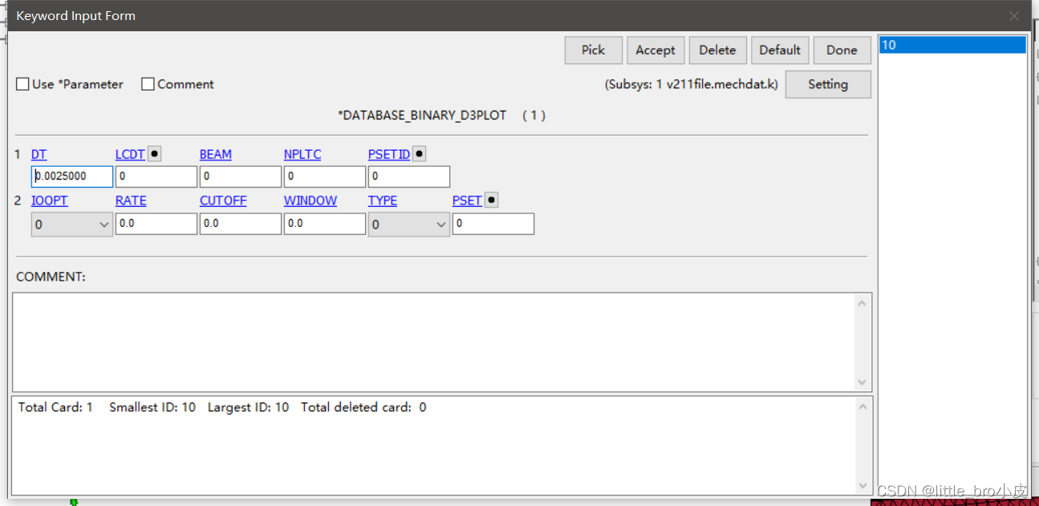Expand the TYPE dropdown list
1039x506 pixels.
408,225
